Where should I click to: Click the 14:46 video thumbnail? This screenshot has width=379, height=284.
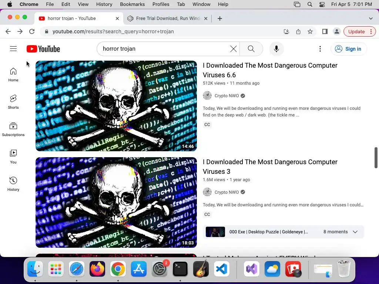(x=116, y=106)
